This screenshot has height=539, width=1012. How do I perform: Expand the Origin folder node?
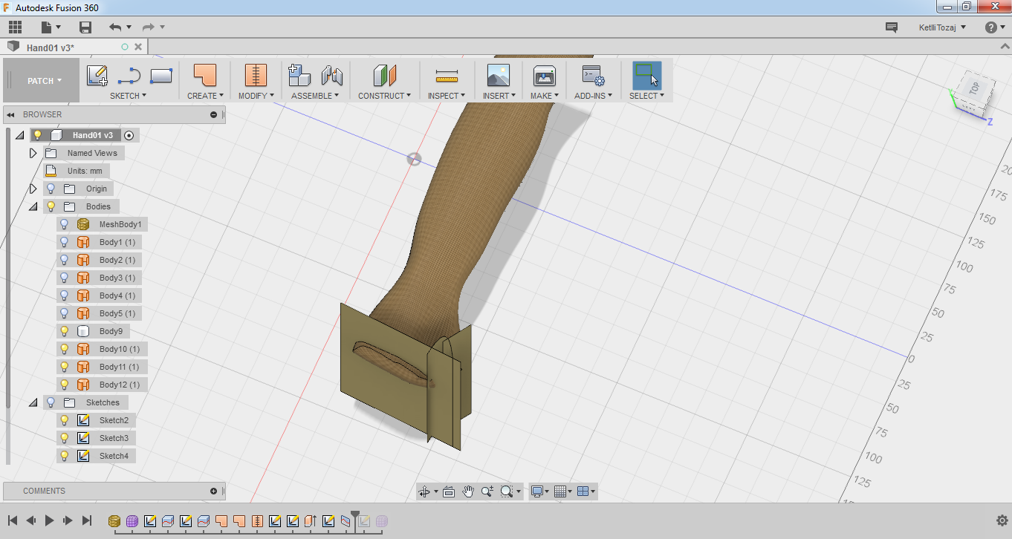tap(33, 189)
